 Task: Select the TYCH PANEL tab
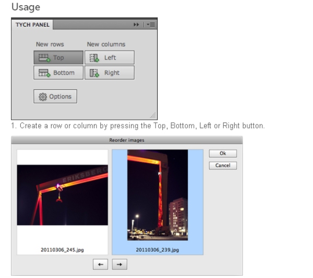31,25
